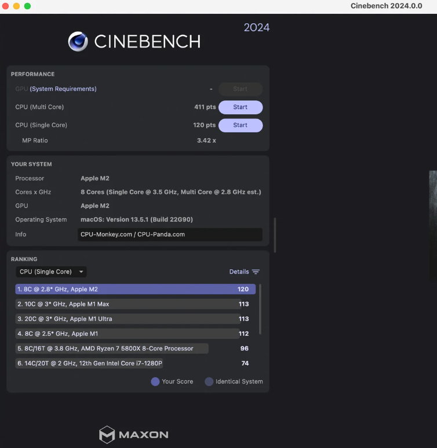Viewport: 437px width, 448px height.
Task: Select the 8C Apple M1 ranking row
Action: coord(128,334)
